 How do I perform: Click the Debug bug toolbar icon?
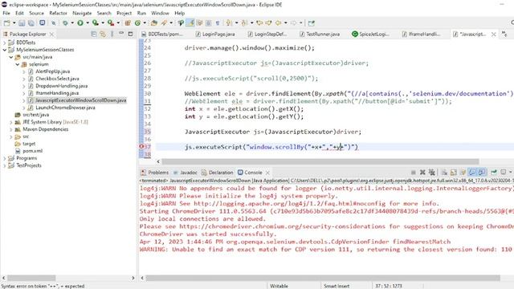pyautogui.click(x=65, y=23)
